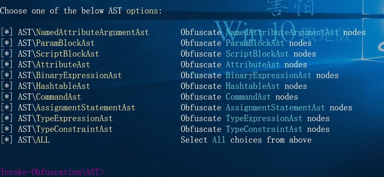Choose AST\AssignmentStatementAst from the list
This screenshot has width=384, height=177.
click(76, 108)
